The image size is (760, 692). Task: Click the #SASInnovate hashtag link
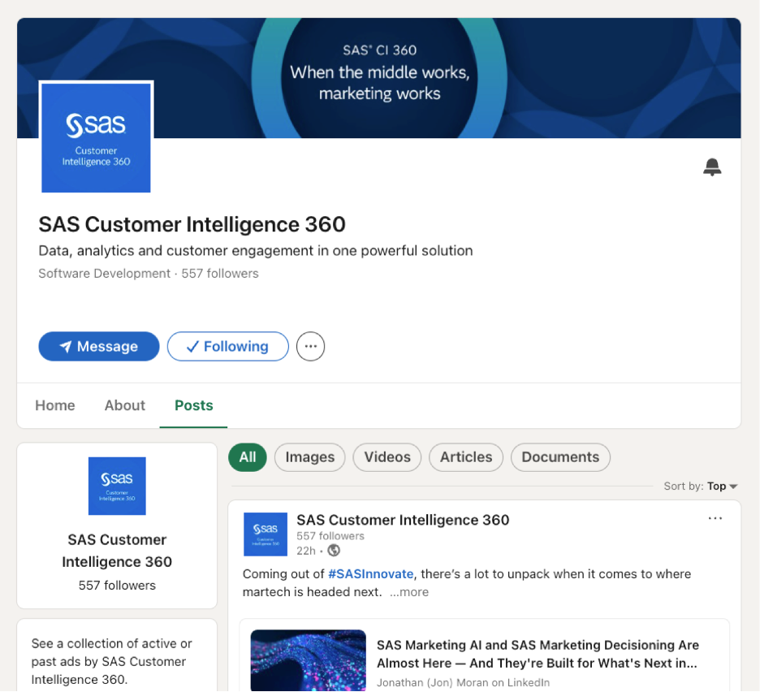click(x=371, y=573)
